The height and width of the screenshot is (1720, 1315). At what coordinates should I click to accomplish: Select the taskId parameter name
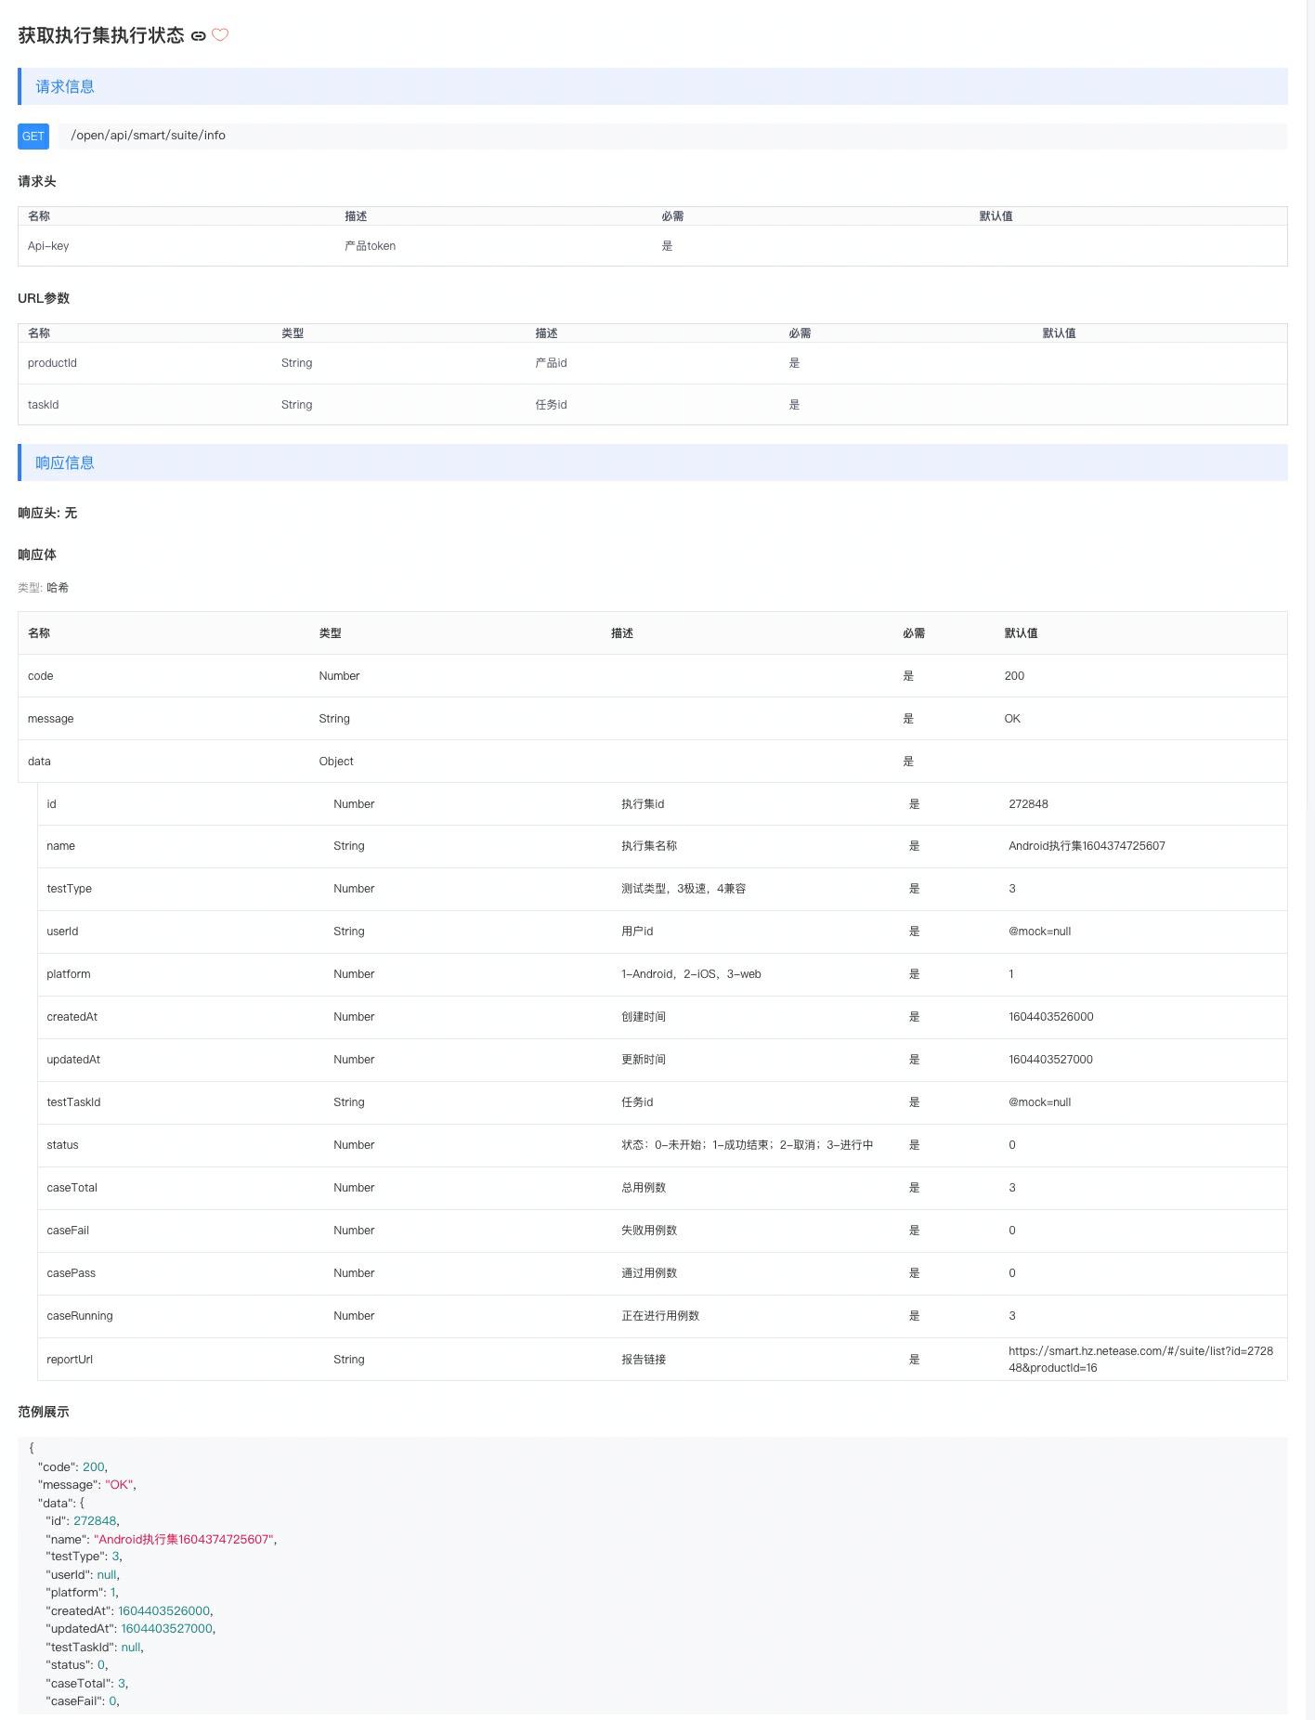(x=43, y=405)
